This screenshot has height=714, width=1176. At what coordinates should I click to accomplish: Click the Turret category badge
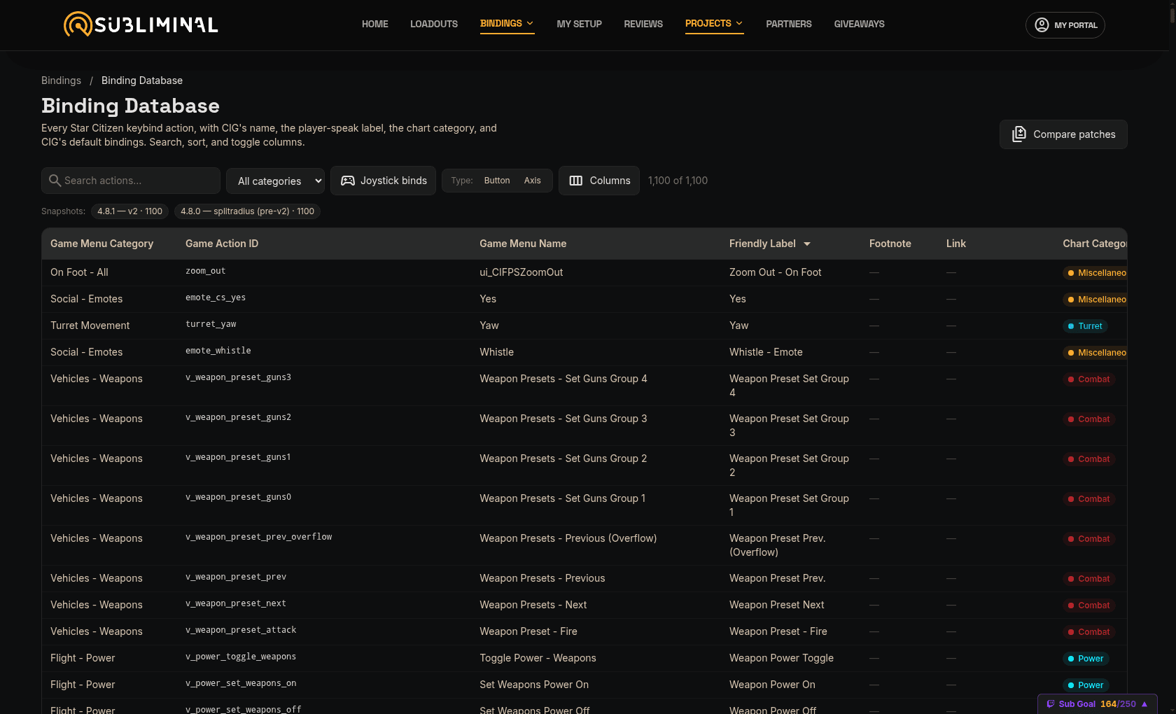point(1085,326)
